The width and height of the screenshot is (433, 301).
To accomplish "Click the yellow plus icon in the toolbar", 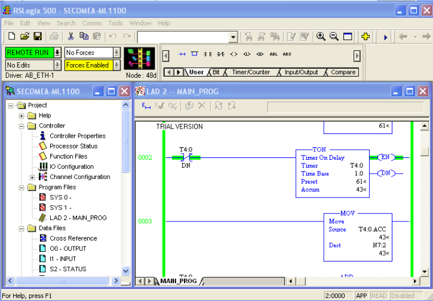I will [366, 37].
